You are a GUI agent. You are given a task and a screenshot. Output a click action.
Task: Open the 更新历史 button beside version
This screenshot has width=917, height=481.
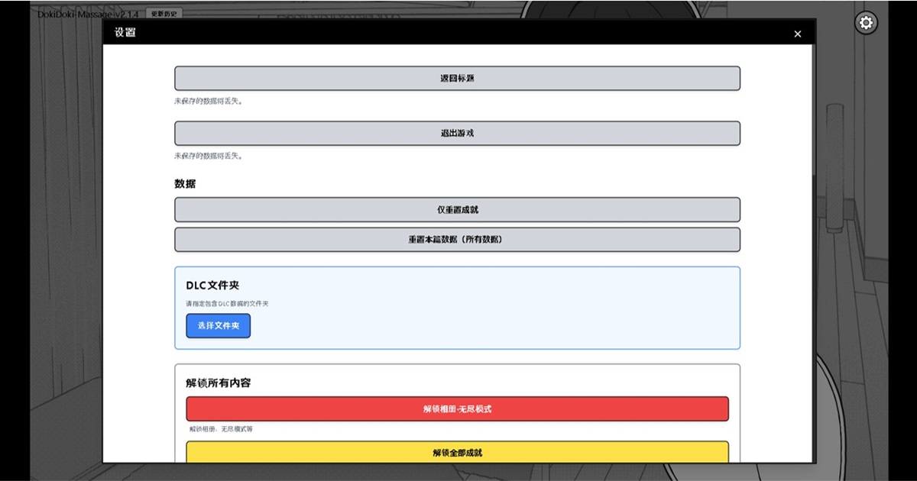point(164,14)
